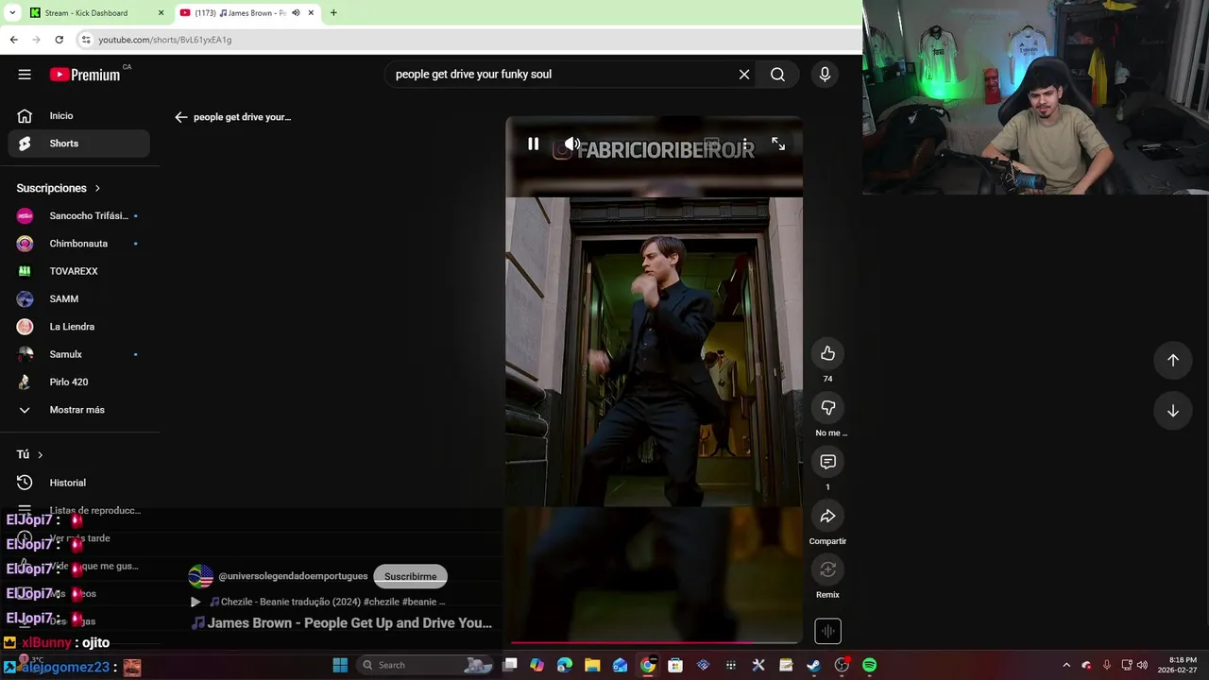Select Inicio in the sidebar
Image resolution: width=1209 pixels, height=680 pixels.
tap(79, 115)
